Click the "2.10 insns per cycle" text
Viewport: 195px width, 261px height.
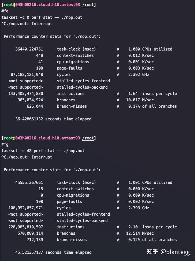coord(153,227)
